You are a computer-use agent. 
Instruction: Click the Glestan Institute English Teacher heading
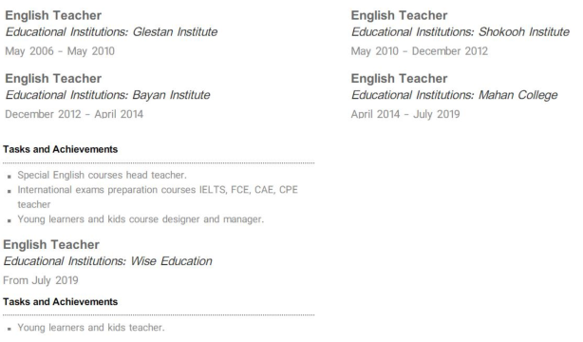tap(53, 15)
